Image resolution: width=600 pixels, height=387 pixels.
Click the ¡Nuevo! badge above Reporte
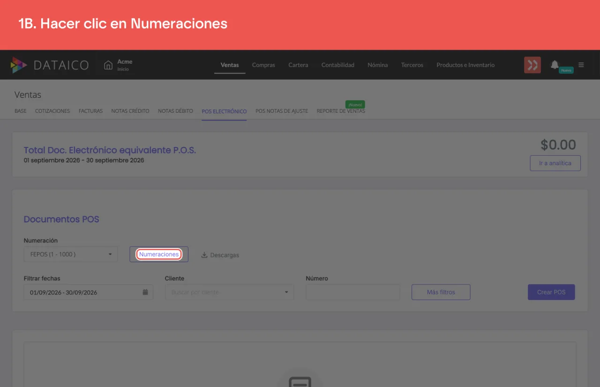tap(355, 105)
